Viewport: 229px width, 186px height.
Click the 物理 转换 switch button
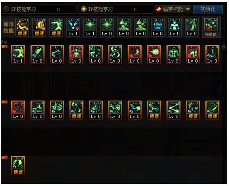pyautogui.click(x=211, y=27)
